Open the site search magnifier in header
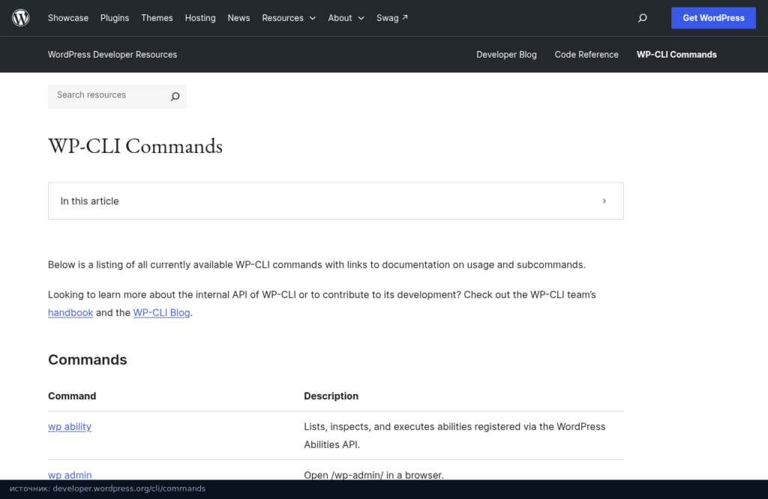 click(x=643, y=18)
